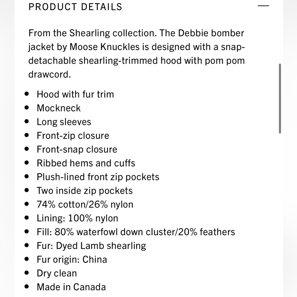The image size is (297, 297).
Task: Click the Shearling collection description paragraph
Action: 137,53
